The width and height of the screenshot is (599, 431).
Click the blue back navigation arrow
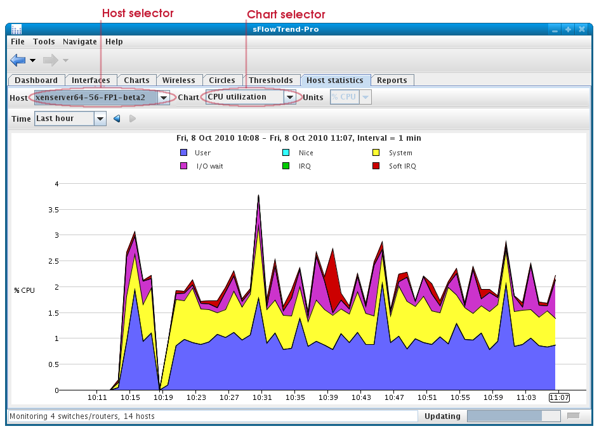18,60
